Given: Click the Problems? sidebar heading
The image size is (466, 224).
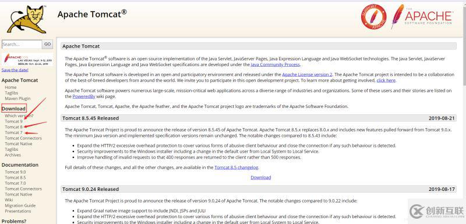Looking at the screenshot, I should (14, 221).
